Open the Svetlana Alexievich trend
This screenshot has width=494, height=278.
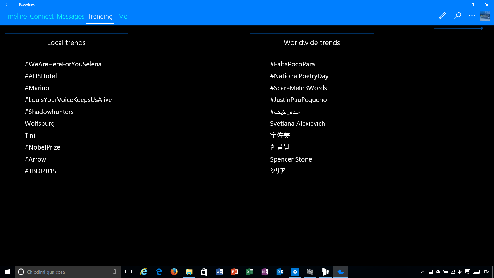tap(298, 124)
